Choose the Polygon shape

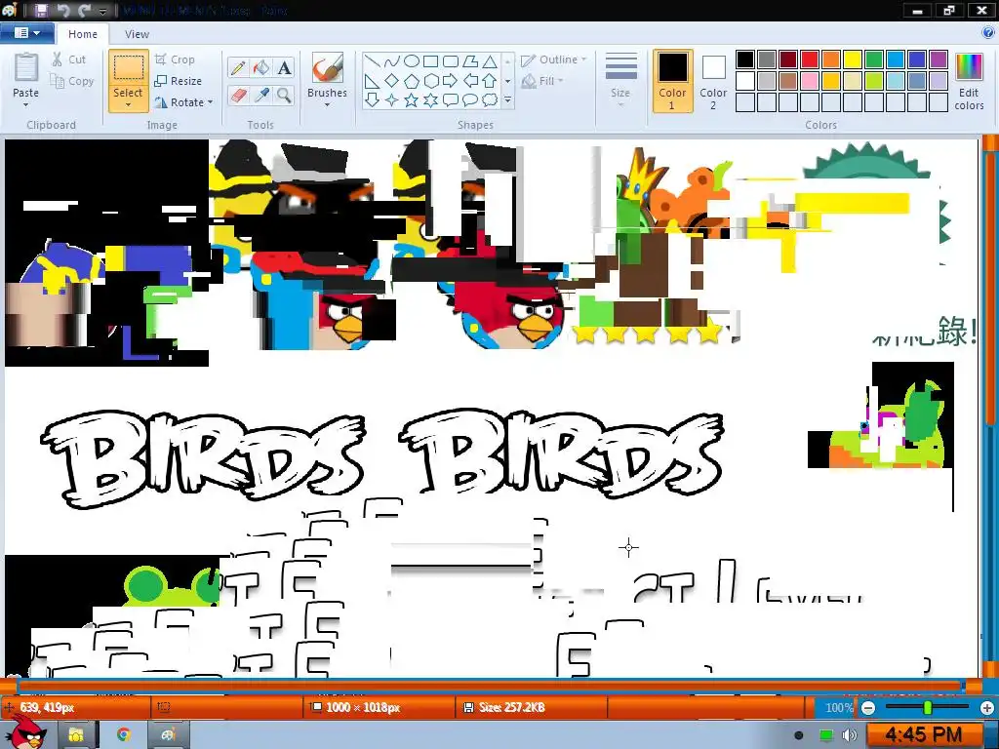[470, 61]
